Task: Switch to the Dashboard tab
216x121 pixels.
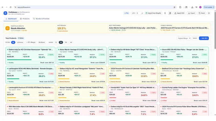Action: [x=11, y=19]
